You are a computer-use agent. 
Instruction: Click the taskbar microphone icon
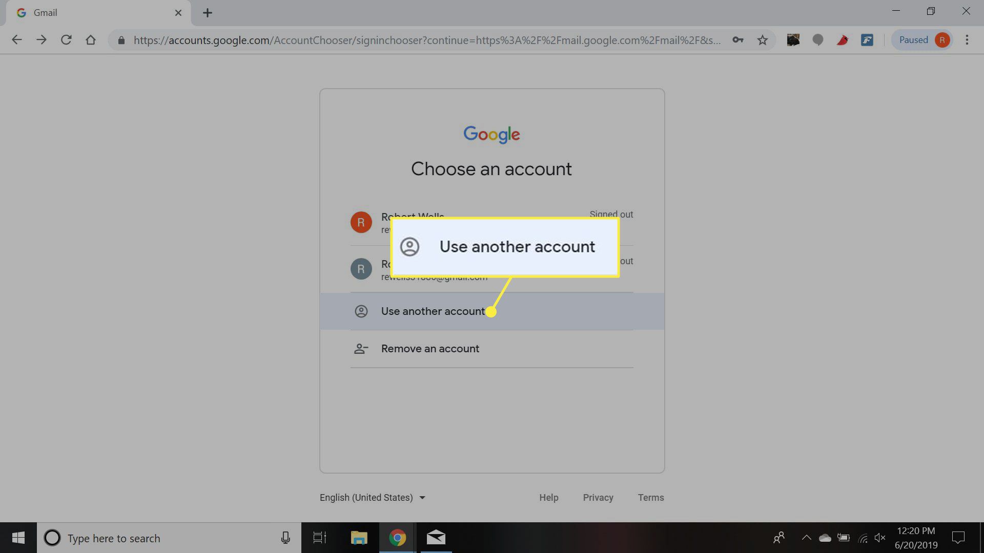click(x=285, y=538)
